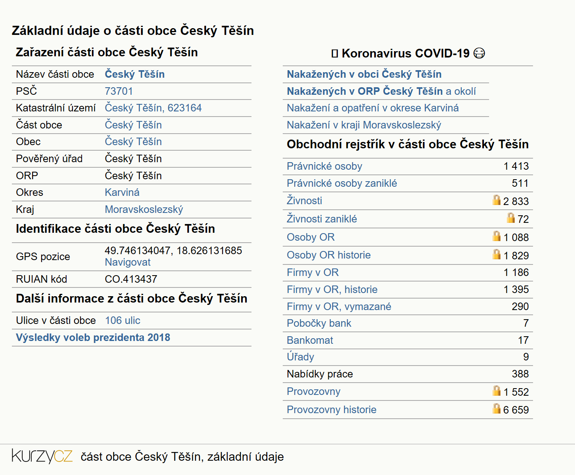This screenshot has width=575, height=475.
Task: Open Katastrální území Český Těšín, 623164
Action: pyautogui.click(x=153, y=108)
